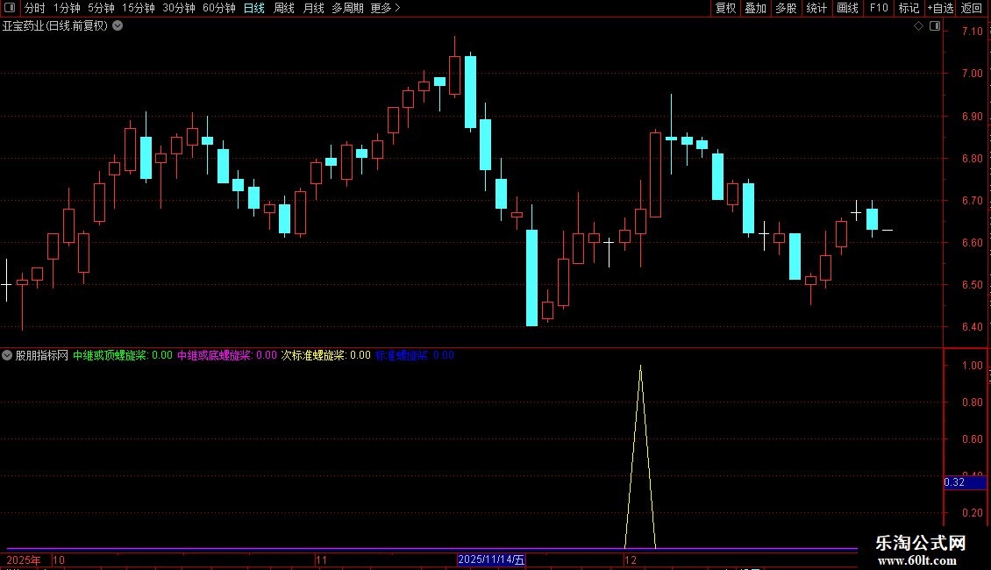Click the yellow indicator spike peak

[640, 367]
